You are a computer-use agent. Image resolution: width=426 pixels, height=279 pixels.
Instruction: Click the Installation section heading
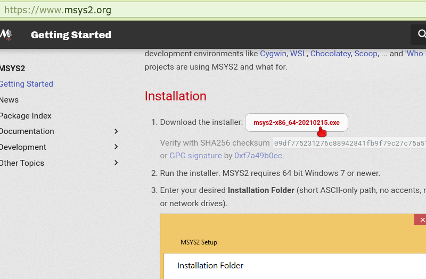[x=176, y=96]
